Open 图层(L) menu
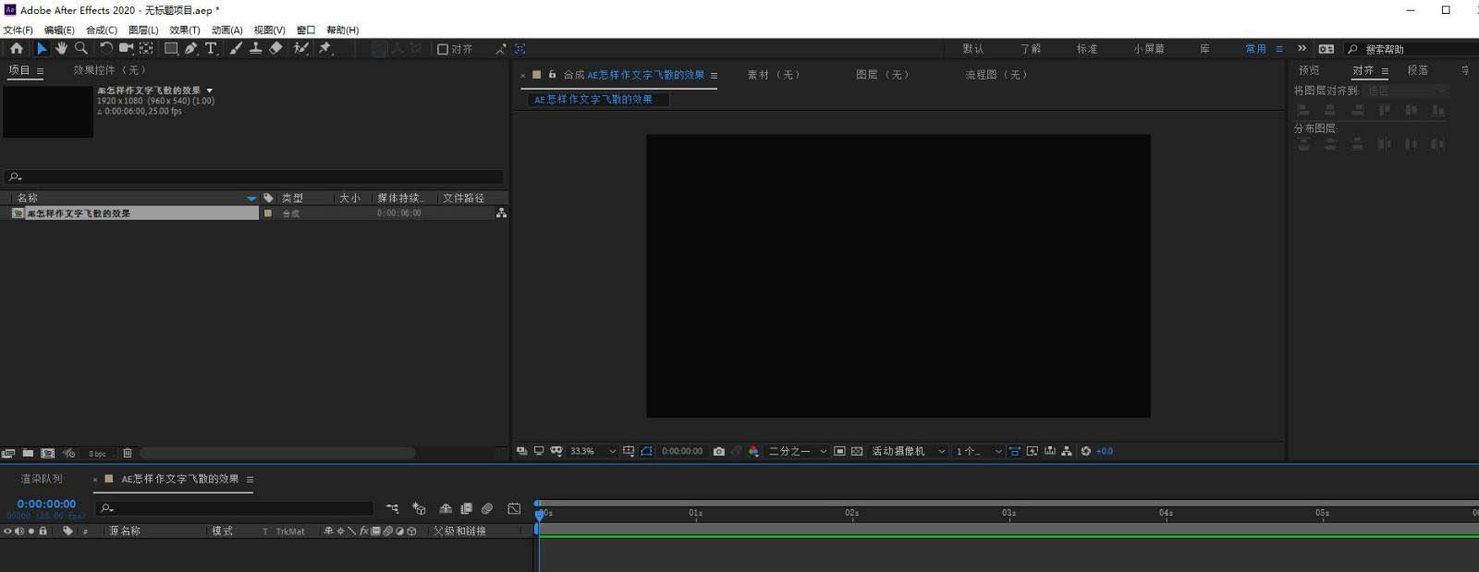 pyautogui.click(x=143, y=30)
